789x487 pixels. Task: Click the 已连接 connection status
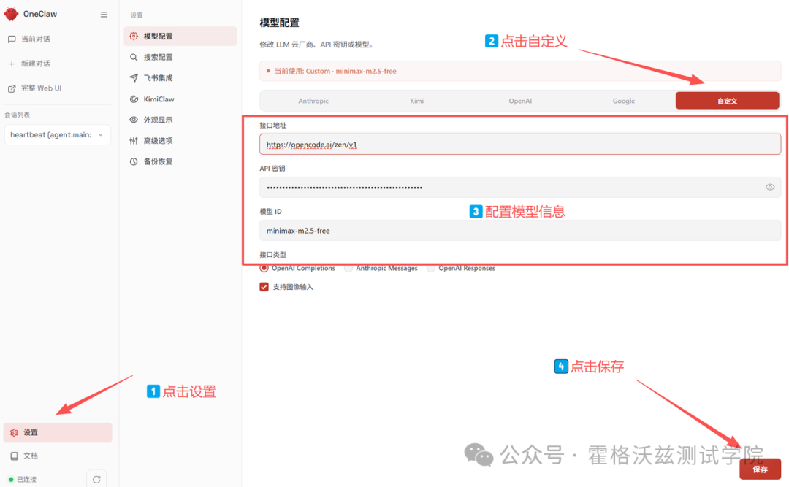[23, 480]
